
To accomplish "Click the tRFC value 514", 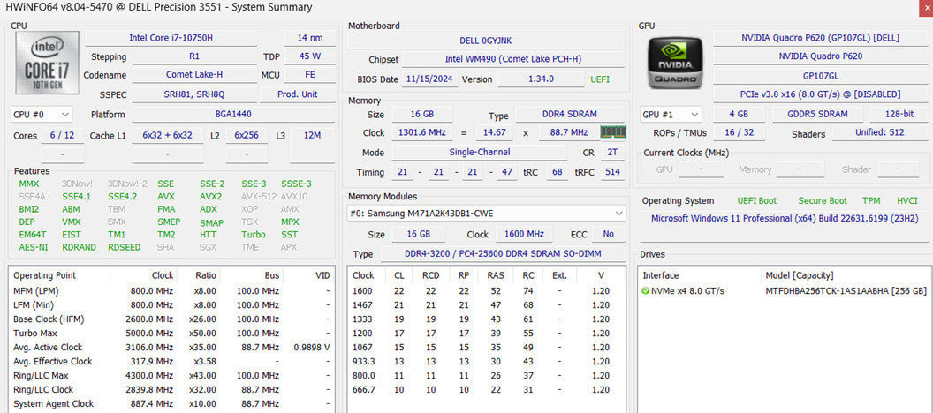I will pyautogui.click(x=612, y=172).
